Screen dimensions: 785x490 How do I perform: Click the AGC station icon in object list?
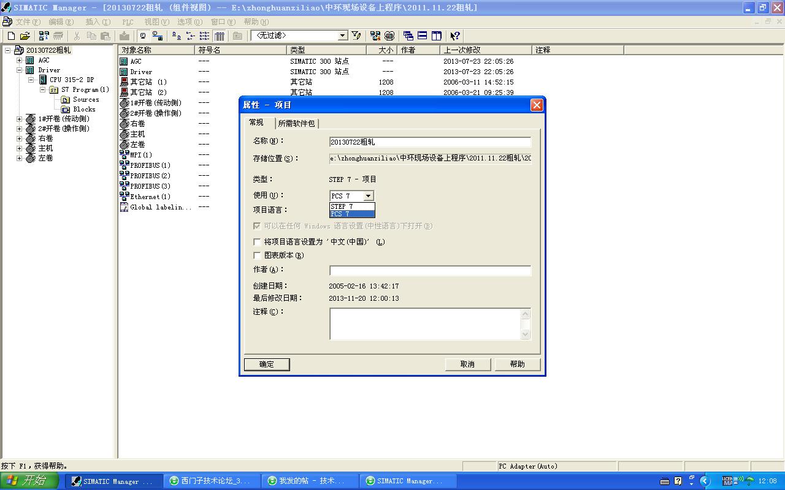pyautogui.click(x=124, y=61)
